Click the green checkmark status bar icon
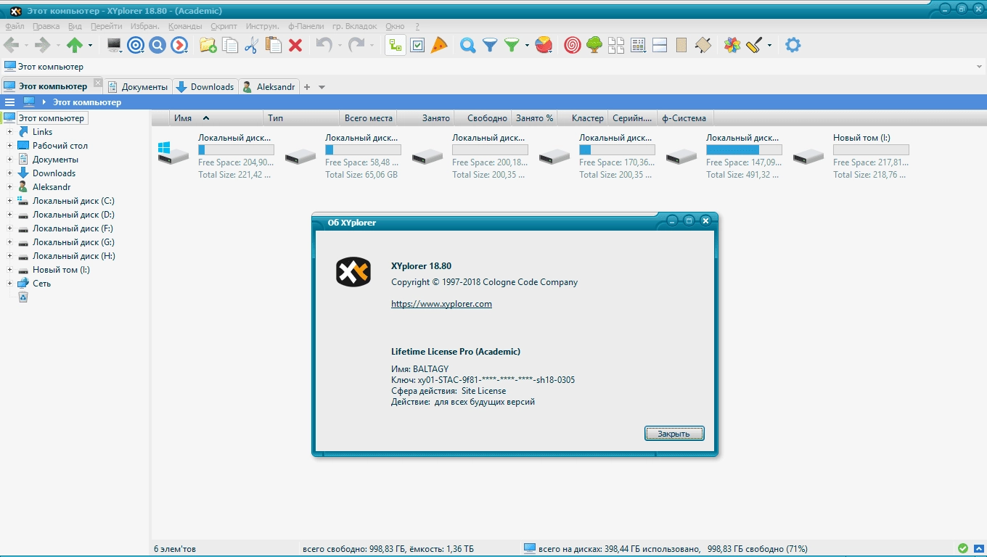The width and height of the screenshot is (987, 557). click(963, 548)
